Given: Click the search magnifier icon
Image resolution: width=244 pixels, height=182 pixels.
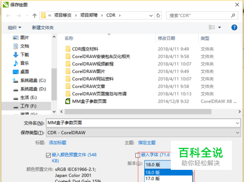Looking at the screenshot, I should (x=233, y=16).
